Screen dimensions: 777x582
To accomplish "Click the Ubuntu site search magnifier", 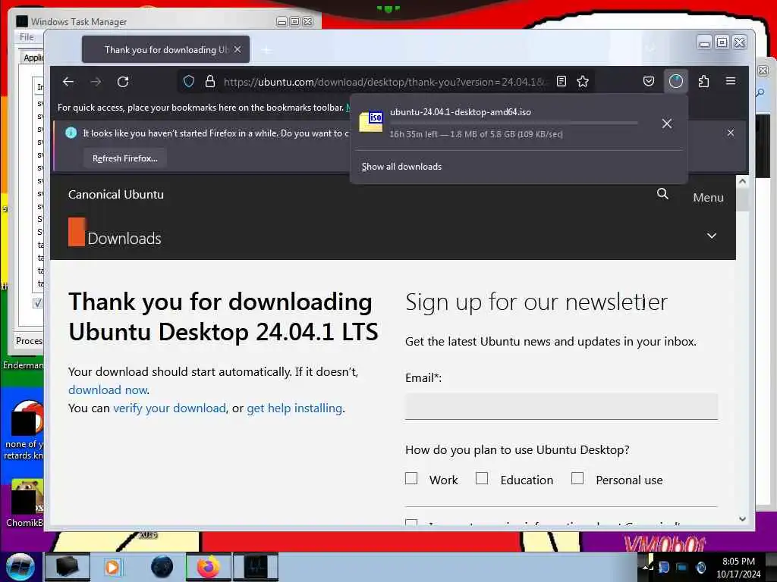I will [x=662, y=194].
